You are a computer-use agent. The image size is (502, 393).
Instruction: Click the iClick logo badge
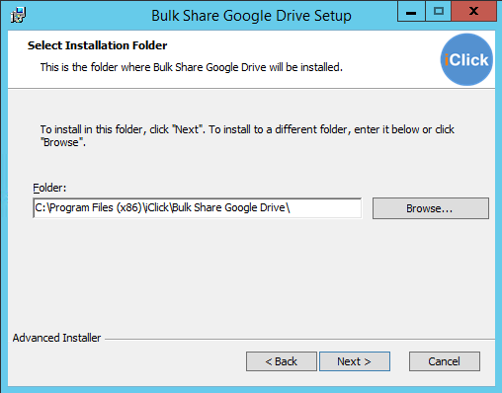tap(466, 59)
